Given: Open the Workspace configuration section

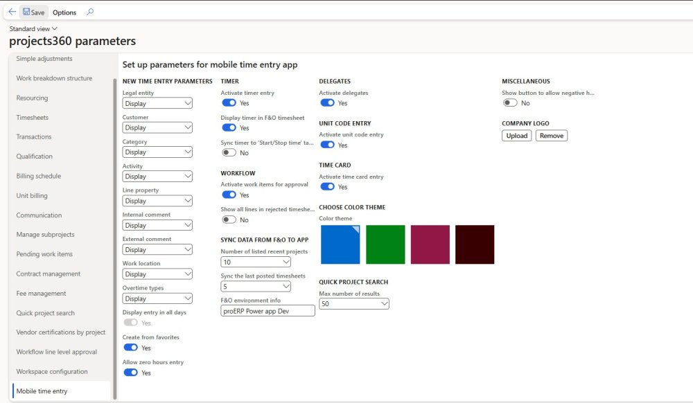Looking at the screenshot, I should tap(52, 371).
